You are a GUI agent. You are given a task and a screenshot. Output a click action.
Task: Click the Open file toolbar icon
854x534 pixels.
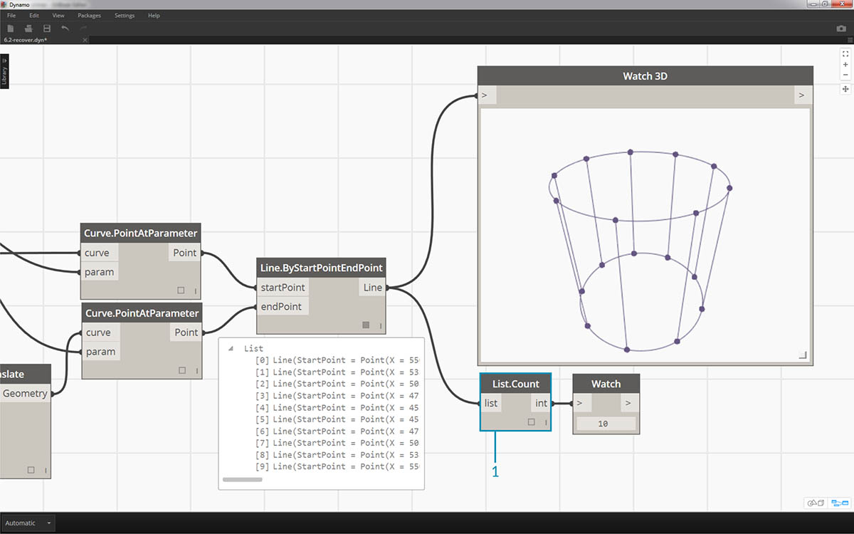(x=28, y=28)
